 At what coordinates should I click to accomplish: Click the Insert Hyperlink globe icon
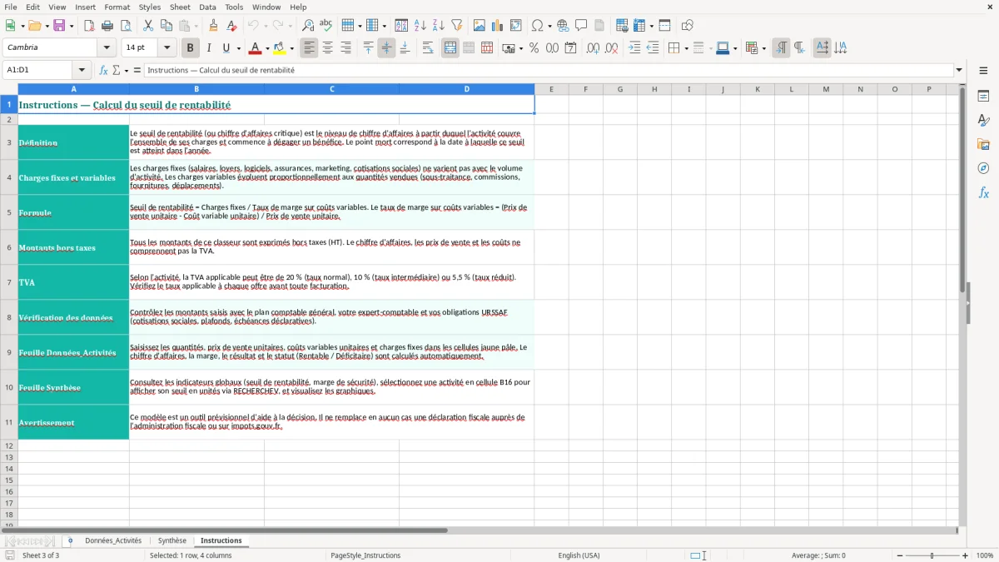click(563, 26)
